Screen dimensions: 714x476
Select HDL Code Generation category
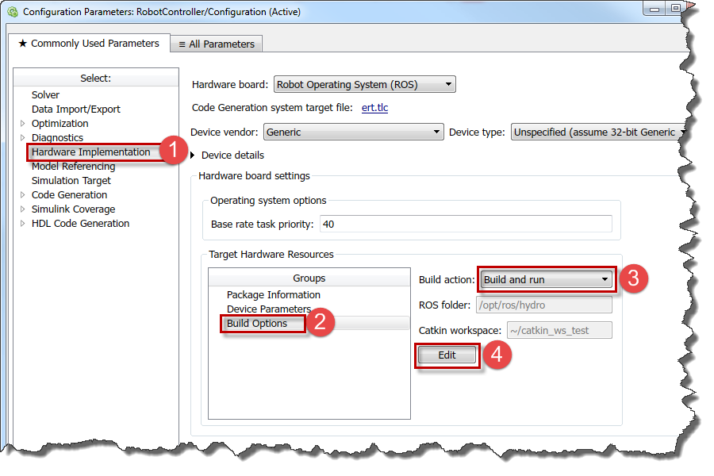coord(81,223)
